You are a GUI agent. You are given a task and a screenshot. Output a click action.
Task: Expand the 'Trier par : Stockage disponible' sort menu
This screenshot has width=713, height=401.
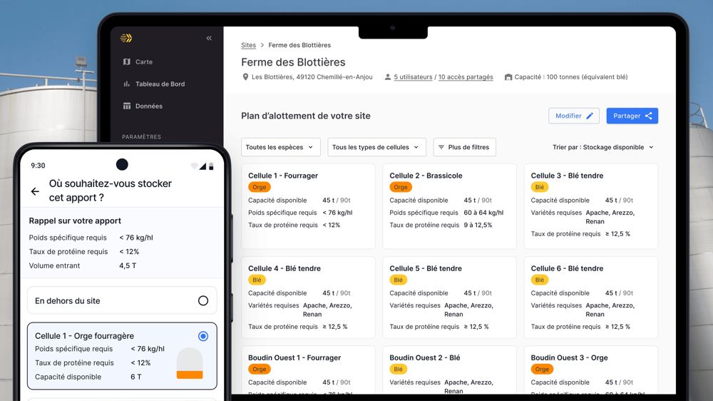(x=603, y=148)
